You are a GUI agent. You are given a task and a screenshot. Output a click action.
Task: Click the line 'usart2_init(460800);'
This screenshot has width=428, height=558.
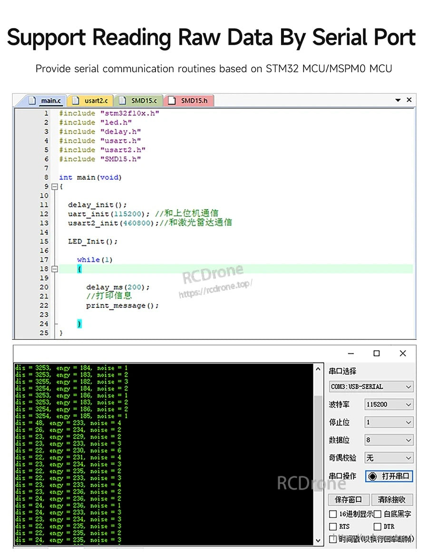pyautogui.click(x=113, y=223)
